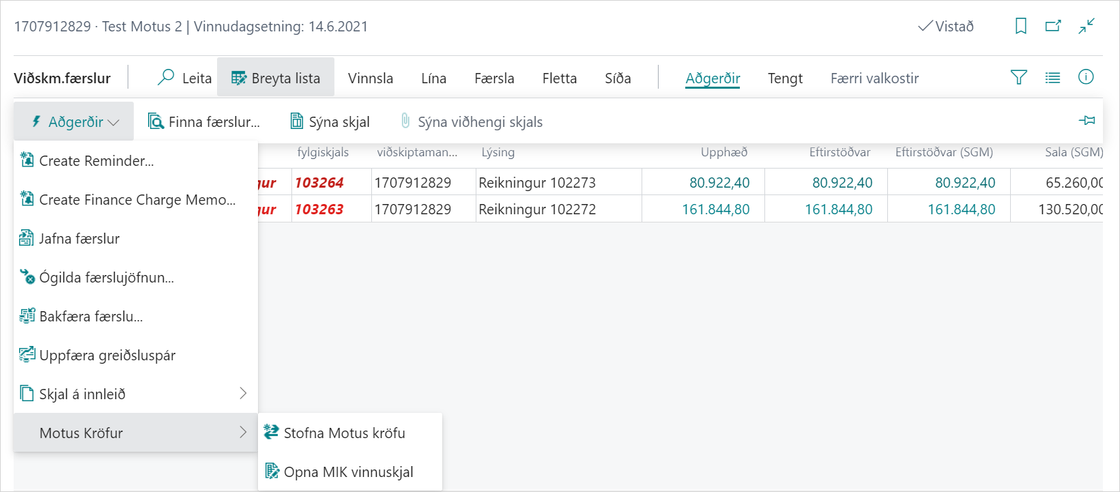
Task: Click Færri valkostir option
Action: click(x=874, y=78)
